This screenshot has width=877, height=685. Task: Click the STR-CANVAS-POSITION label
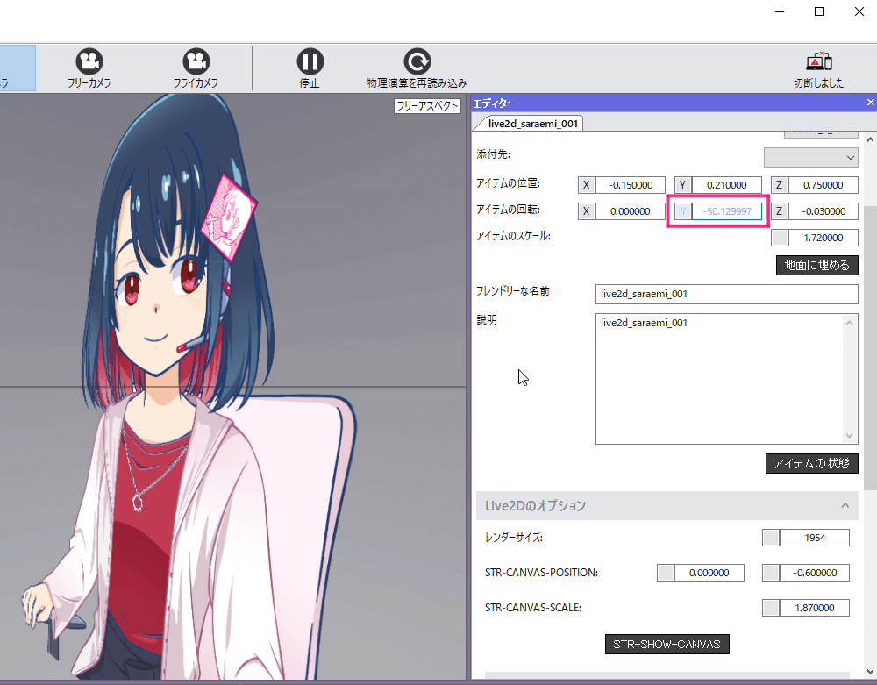point(541,573)
